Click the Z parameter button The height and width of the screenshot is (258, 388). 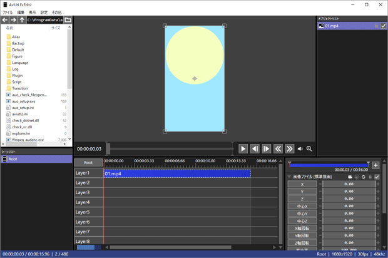tap(302, 199)
